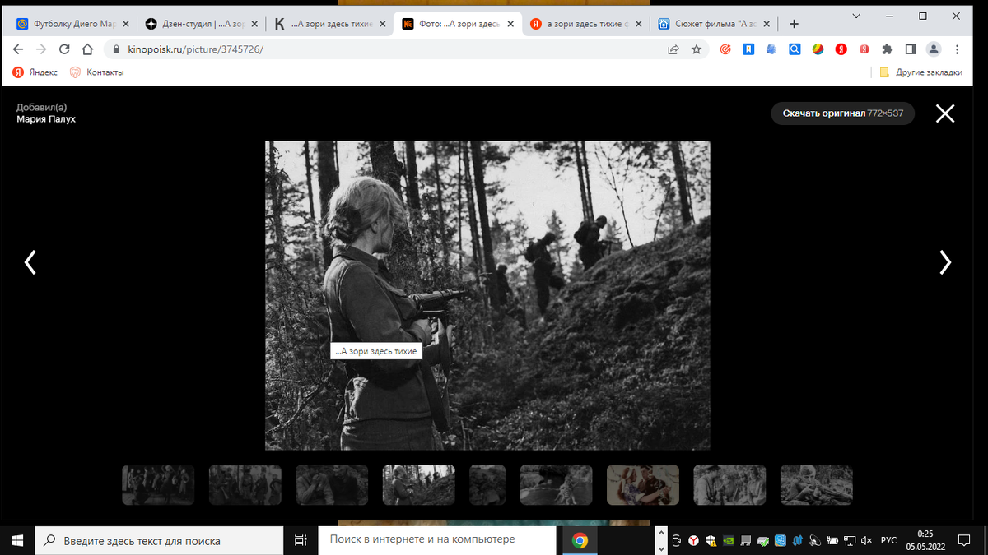The height and width of the screenshot is (555, 988).
Task: Click the address bar with kinopoisk.ru URL
Action: click(395, 49)
